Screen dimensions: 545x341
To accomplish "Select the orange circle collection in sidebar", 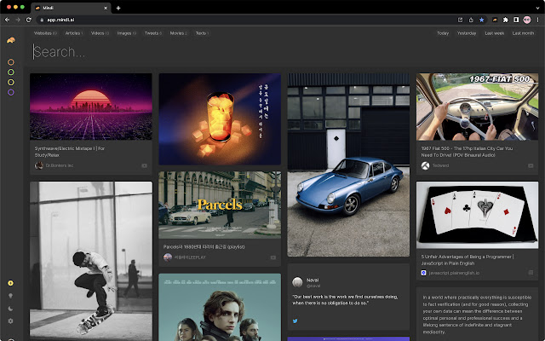I will point(11,62).
